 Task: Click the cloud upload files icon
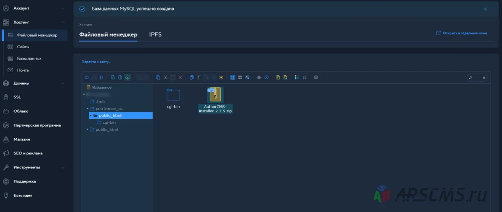tap(128, 77)
